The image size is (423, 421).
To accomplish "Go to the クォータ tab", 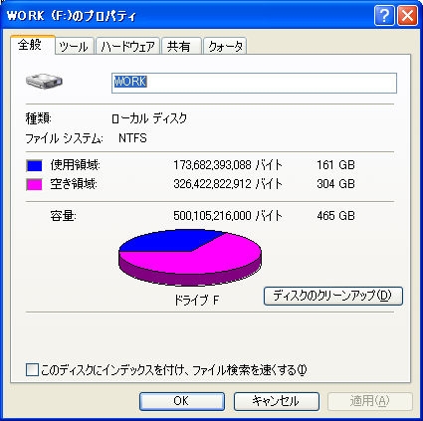I will (x=225, y=46).
